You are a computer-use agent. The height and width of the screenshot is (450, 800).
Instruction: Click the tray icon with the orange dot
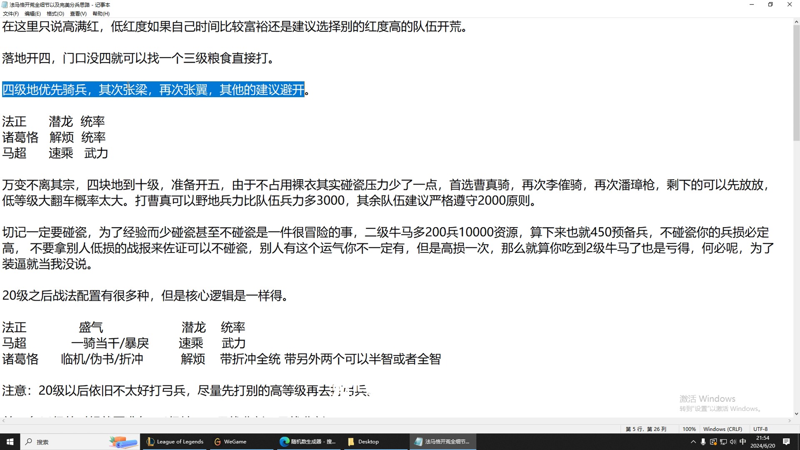(713, 442)
